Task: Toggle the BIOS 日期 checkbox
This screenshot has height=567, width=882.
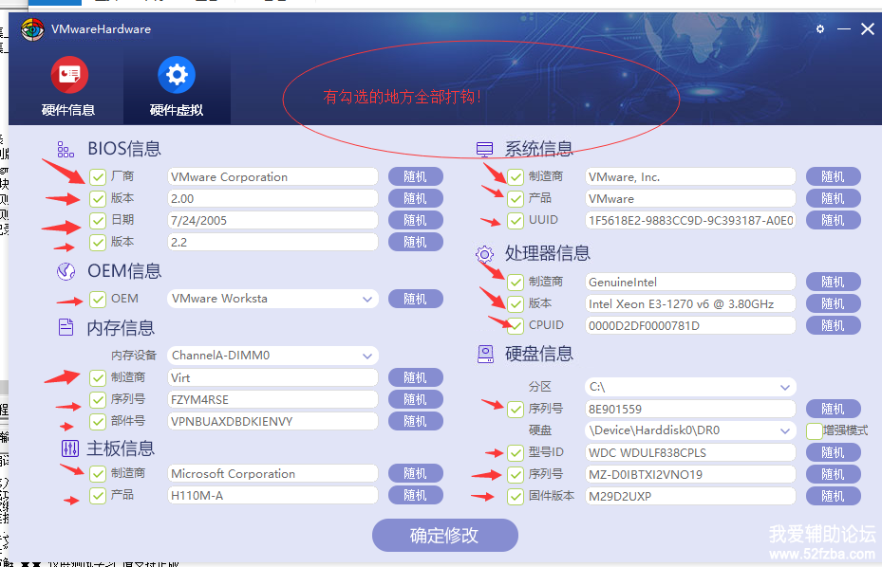Action: 98,220
